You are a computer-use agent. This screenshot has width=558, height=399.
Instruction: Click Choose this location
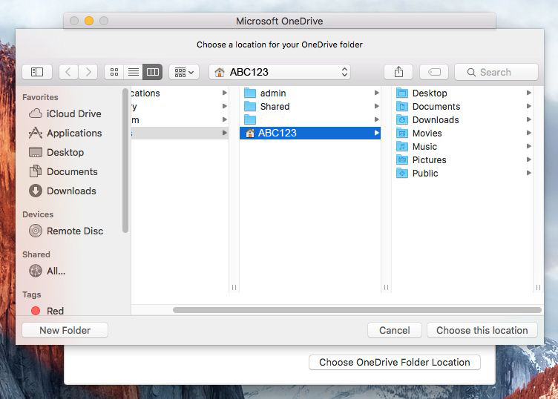coord(482,330)
